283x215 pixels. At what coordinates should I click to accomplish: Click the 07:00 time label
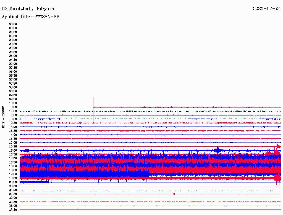click(x=13, y=79)
